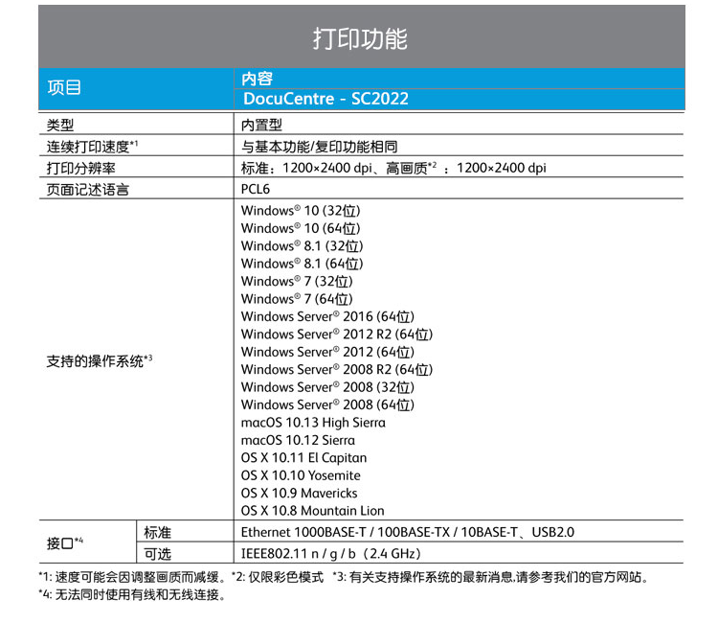Click footnote *2 仅限彩色模式

[x=278, y=577]
